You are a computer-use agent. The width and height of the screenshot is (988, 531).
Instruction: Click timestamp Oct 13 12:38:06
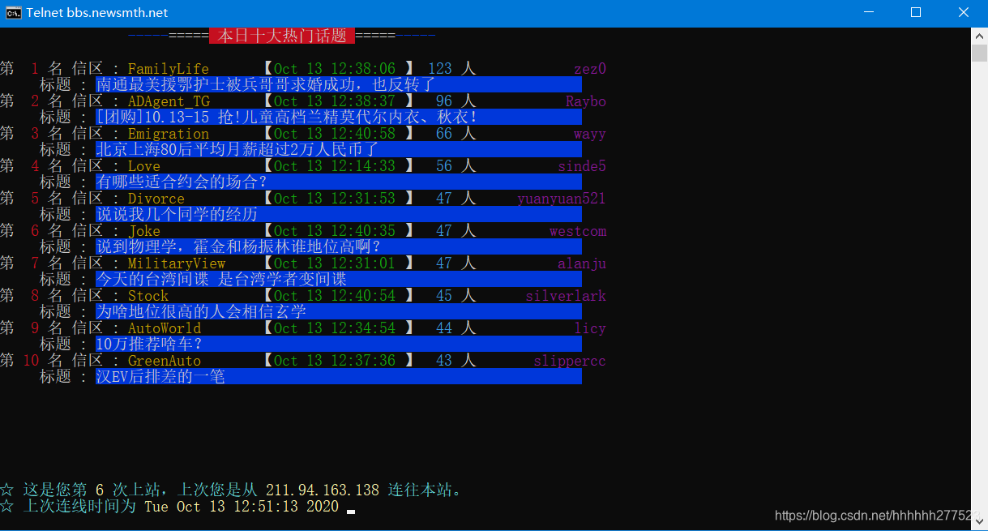pyautogui.click(x=335, y=69)
